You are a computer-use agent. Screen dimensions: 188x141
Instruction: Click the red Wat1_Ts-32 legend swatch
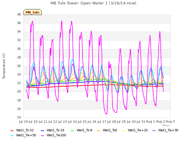(12, 130)
